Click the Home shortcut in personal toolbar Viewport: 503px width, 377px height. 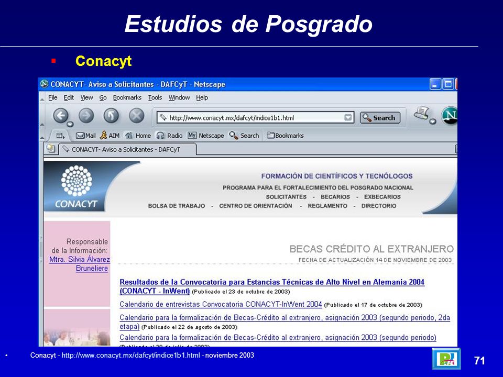click(138, 136)
